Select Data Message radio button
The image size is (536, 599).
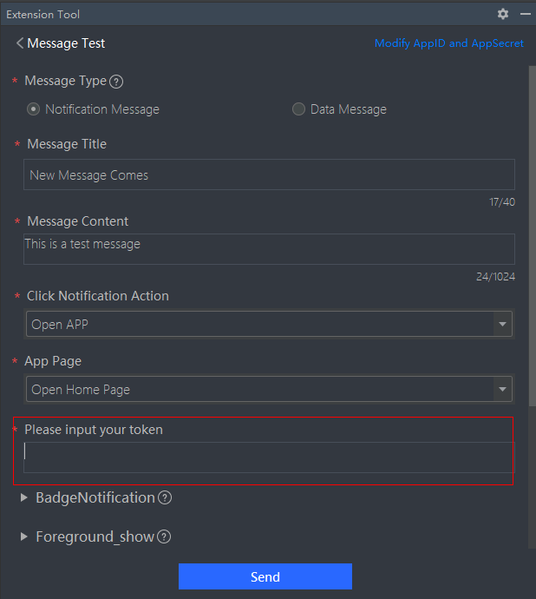pyautogui.click(x=298, y=109)
